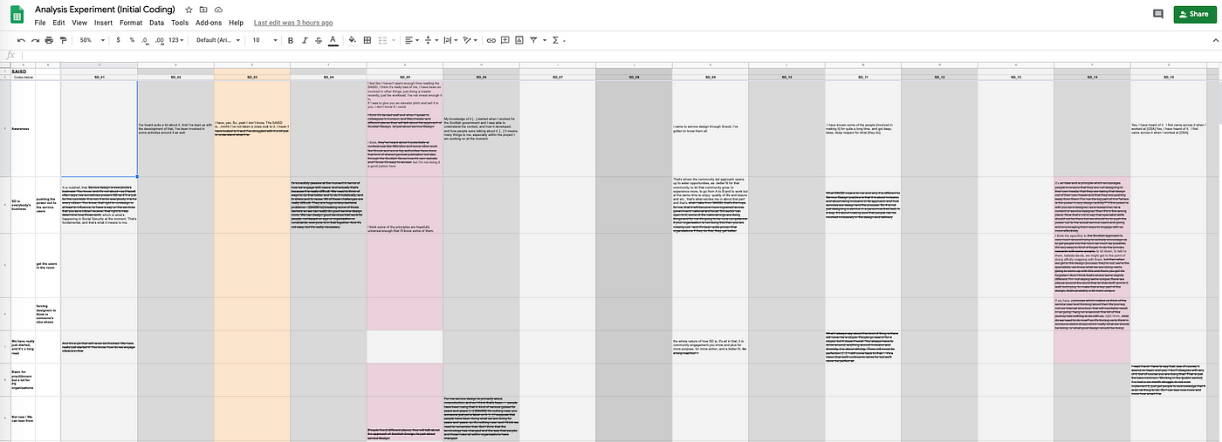This screenshot has height=442, width=1222.
Task: Select 'get the users in the room' cell
Action: pyautogui.click(x=47, y=264)
